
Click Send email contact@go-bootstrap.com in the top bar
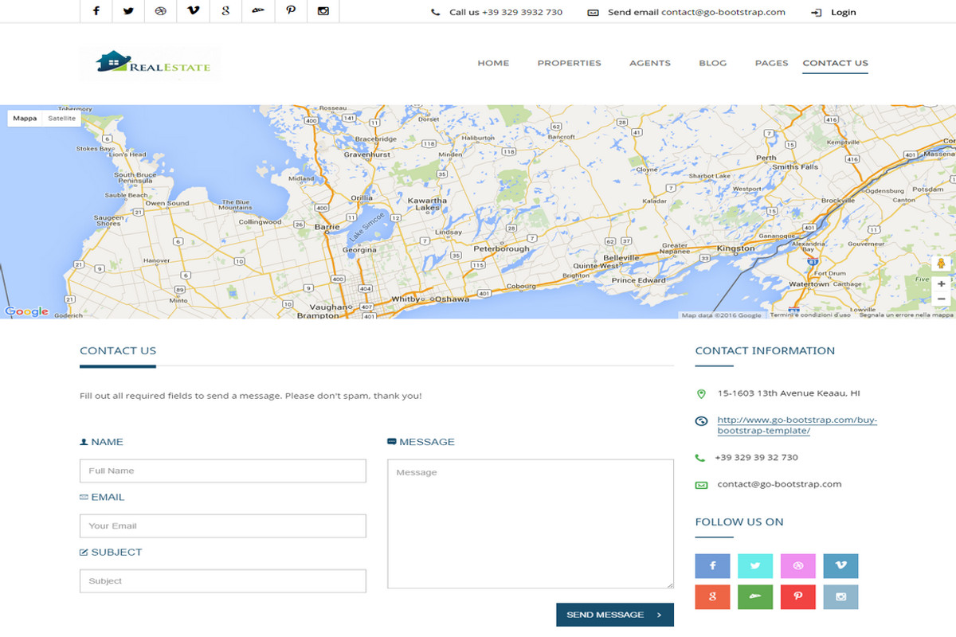click(696, 13)
